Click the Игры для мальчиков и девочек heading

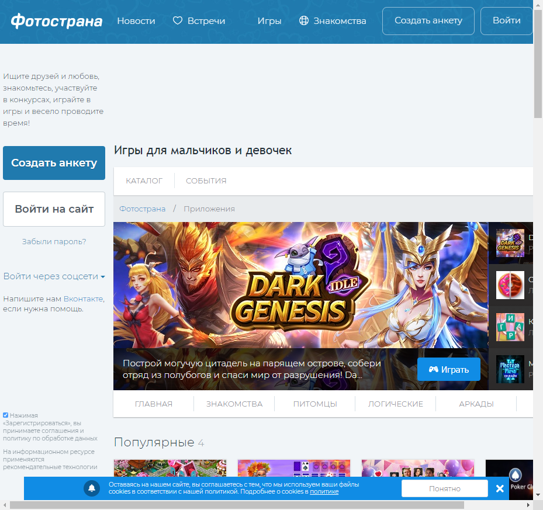click(203, 150)
